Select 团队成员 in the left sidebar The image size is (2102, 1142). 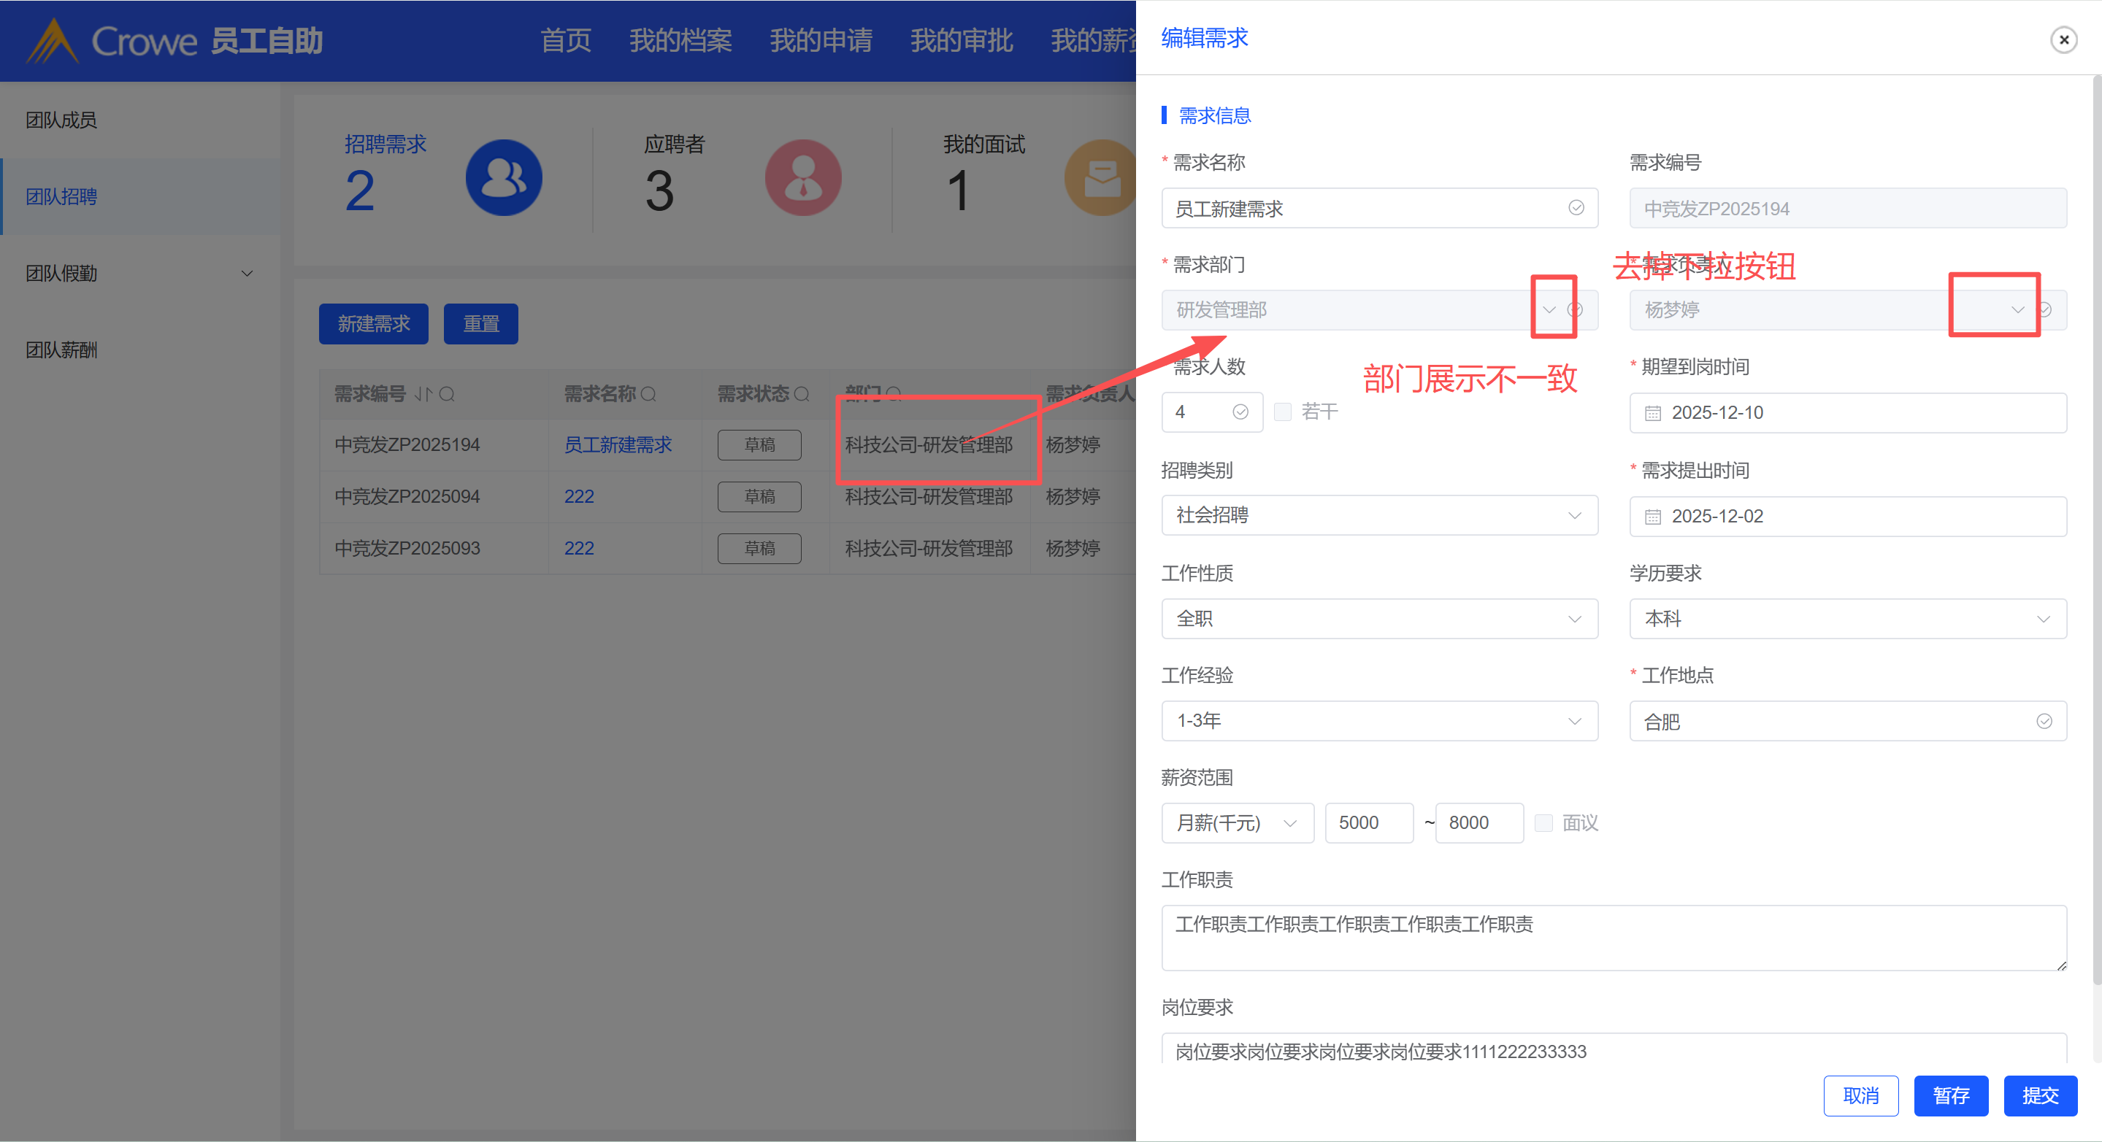click(61, 120)
